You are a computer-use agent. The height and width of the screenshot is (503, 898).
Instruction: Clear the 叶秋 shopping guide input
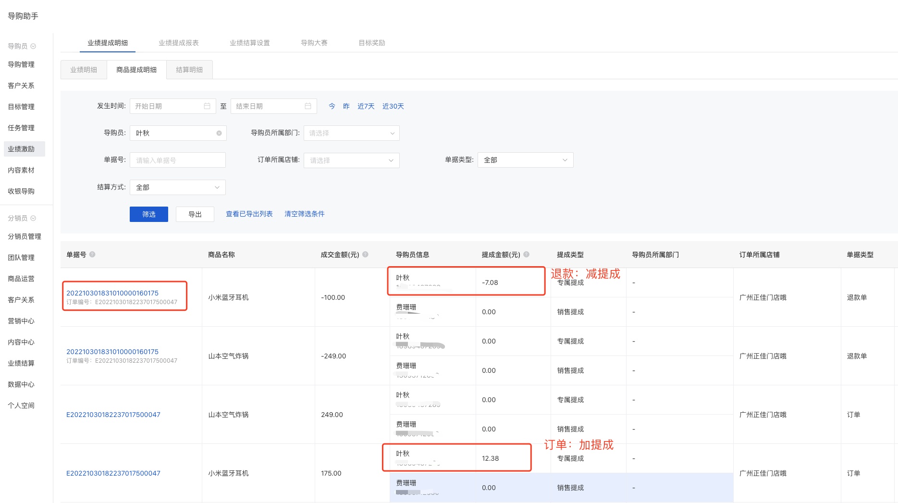(219, 133)
